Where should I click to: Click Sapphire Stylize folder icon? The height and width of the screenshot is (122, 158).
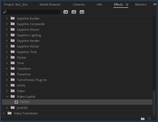[x=13, y=46]
